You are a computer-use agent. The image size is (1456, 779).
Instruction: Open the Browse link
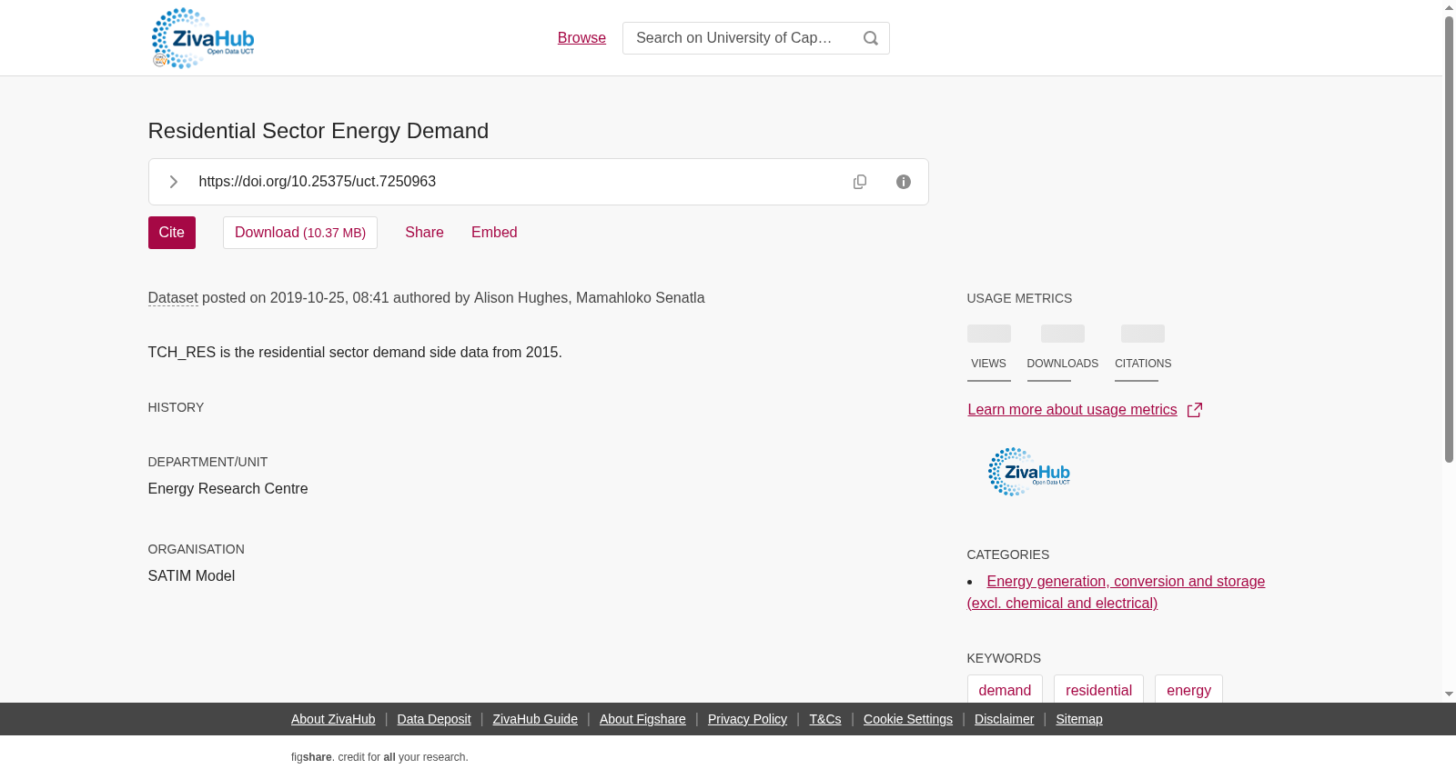point(581,38)
